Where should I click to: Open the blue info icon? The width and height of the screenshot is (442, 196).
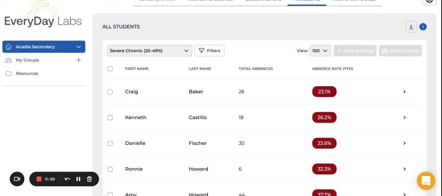tap(423, 27)
